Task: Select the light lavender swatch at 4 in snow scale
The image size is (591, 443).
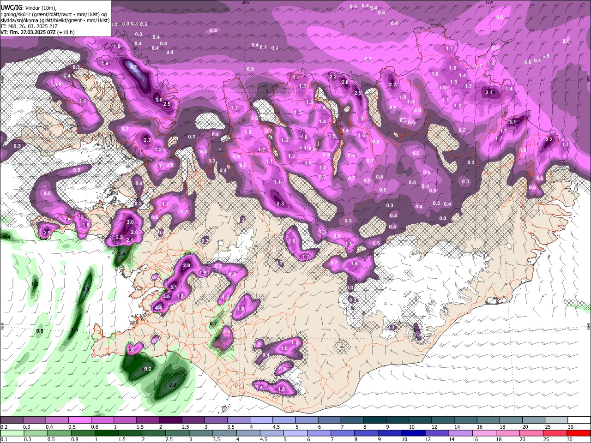Action: pos(261,420)
